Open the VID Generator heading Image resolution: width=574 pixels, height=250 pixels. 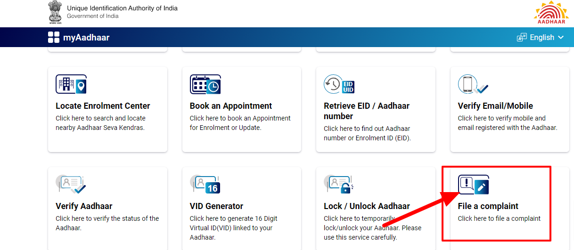click(x=216, y=206)
